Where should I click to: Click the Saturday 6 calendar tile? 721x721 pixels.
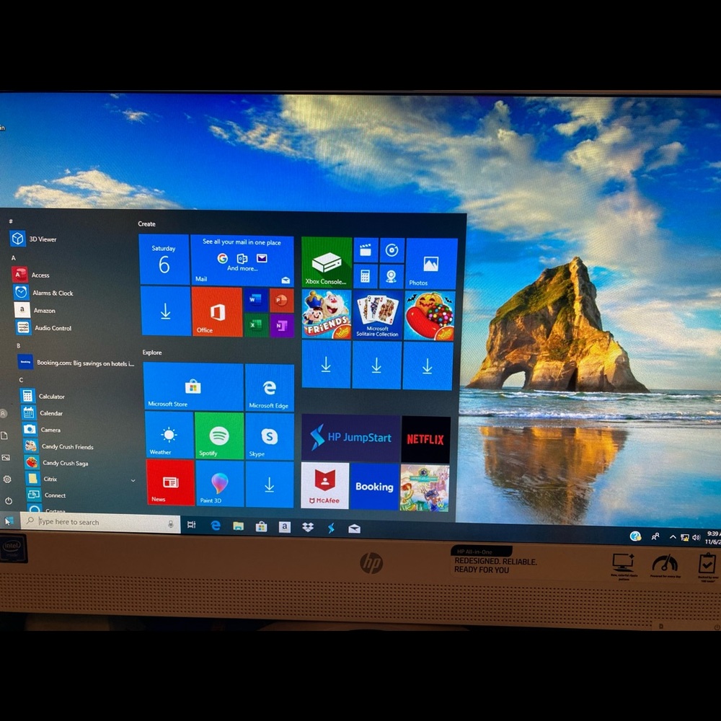point(164,260)
